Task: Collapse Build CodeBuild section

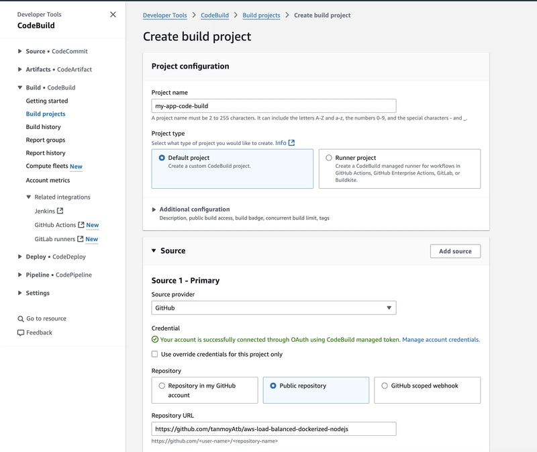Action: (20, 87)
